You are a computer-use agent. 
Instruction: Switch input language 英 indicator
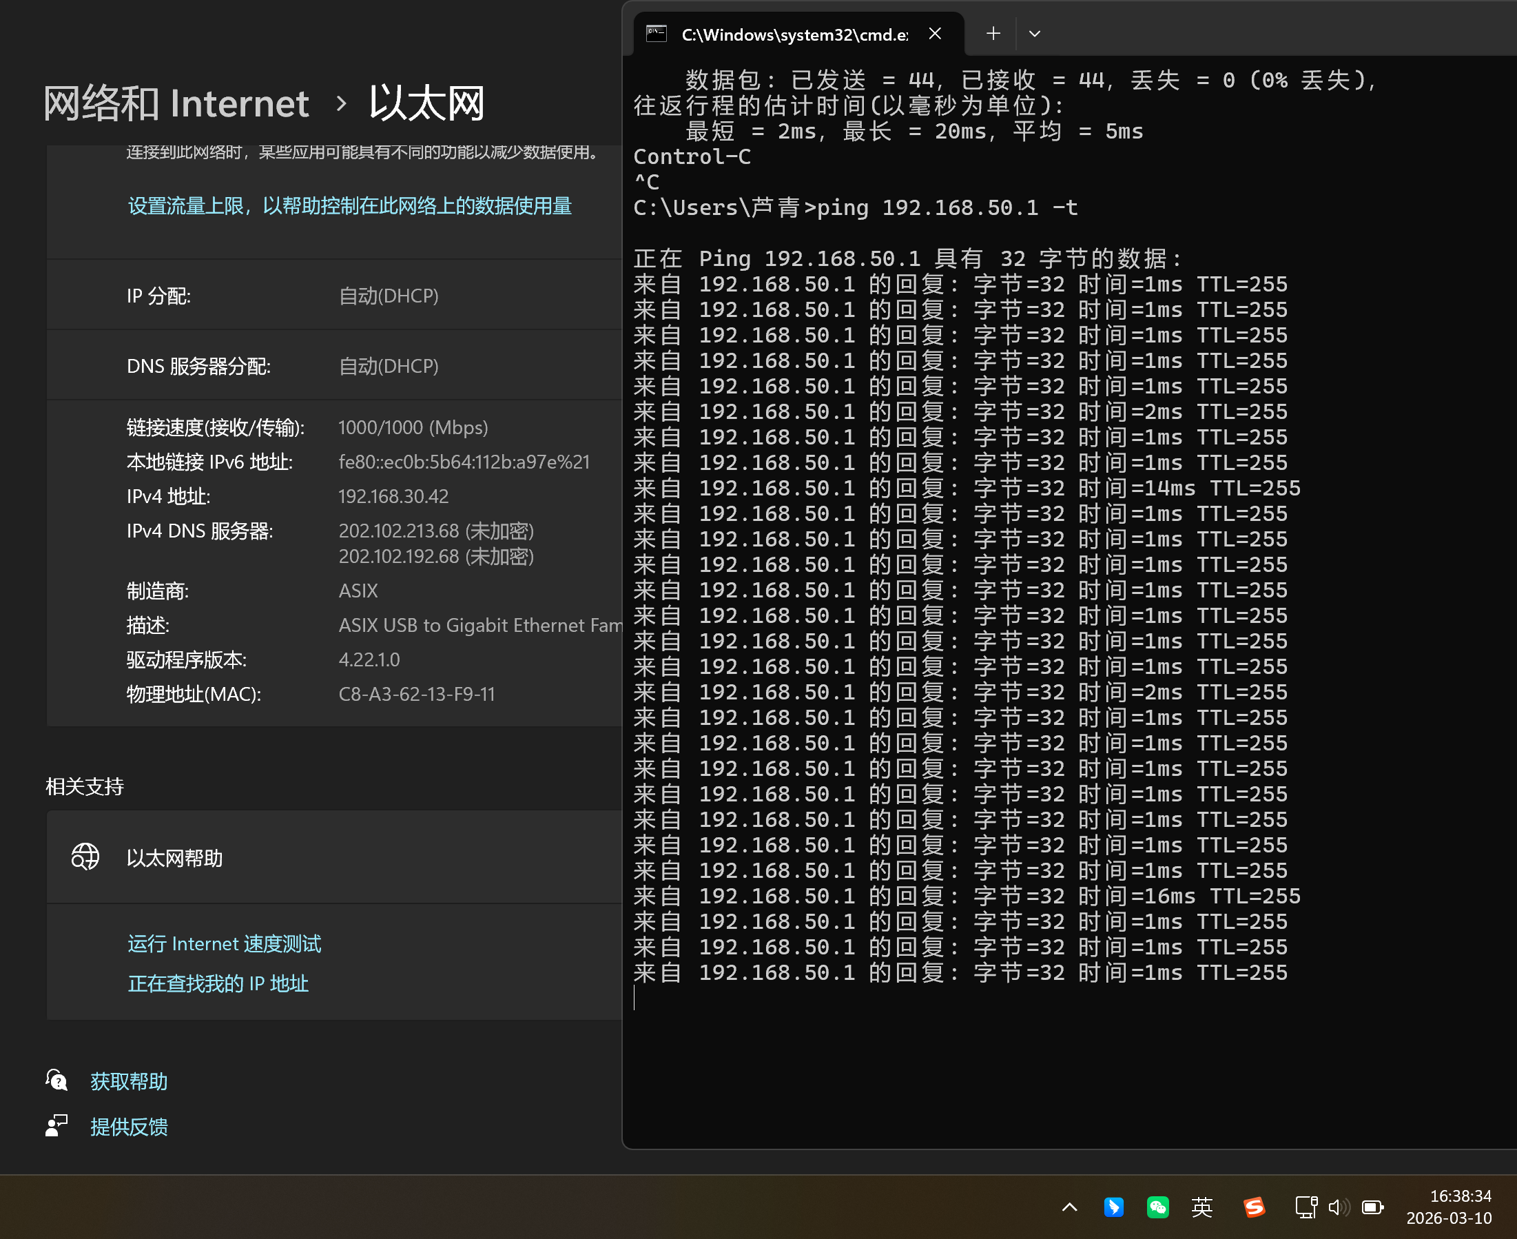pyautogui.click(x=1201, y=1207)
